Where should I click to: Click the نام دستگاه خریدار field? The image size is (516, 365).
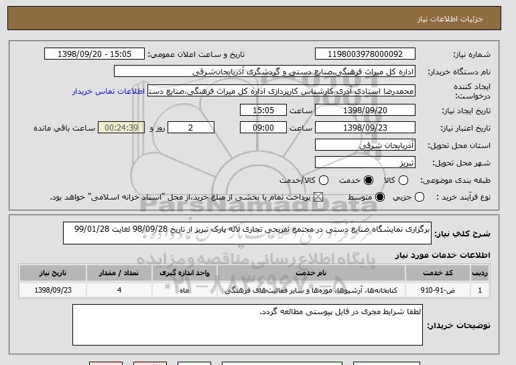coord(265,72)
